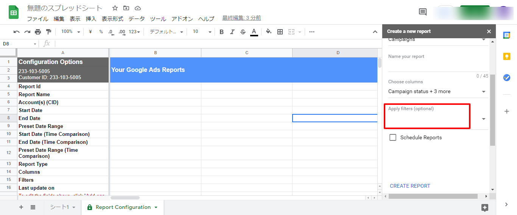Image resolution: width=517 pixels, height=215 pixels.
Task: Apply currency yen format
Action: pyautogui.click(x=90, y=32)
